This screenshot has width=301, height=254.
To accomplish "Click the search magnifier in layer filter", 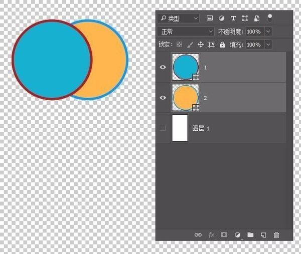I will [x=164, y=18].
